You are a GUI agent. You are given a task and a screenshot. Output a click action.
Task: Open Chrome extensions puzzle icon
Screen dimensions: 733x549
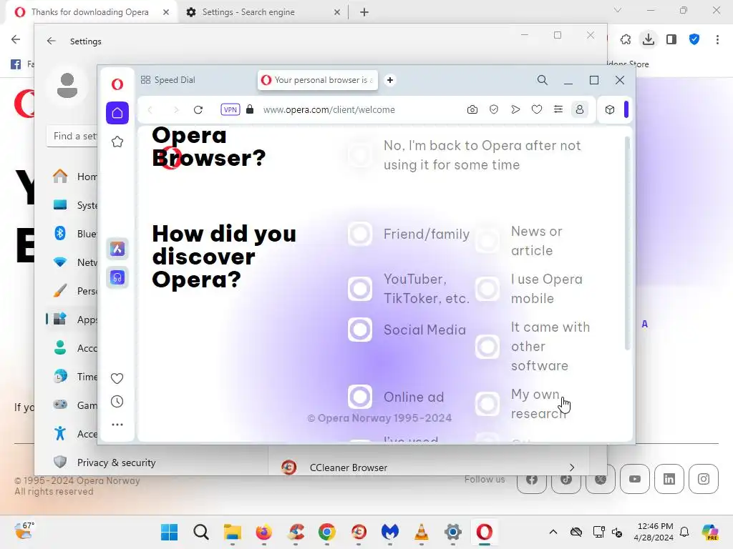(x=626, y=40)
